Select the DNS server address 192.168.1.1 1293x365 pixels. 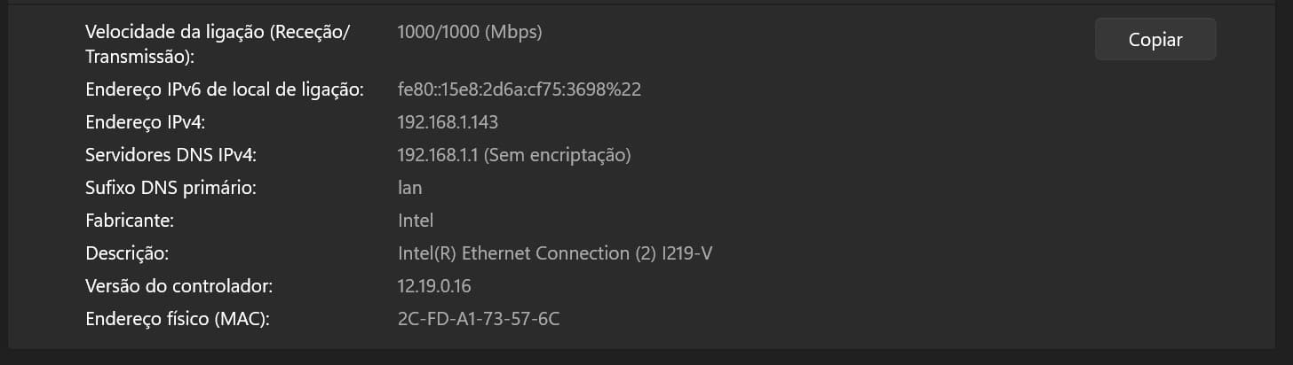tap(439, 155)
